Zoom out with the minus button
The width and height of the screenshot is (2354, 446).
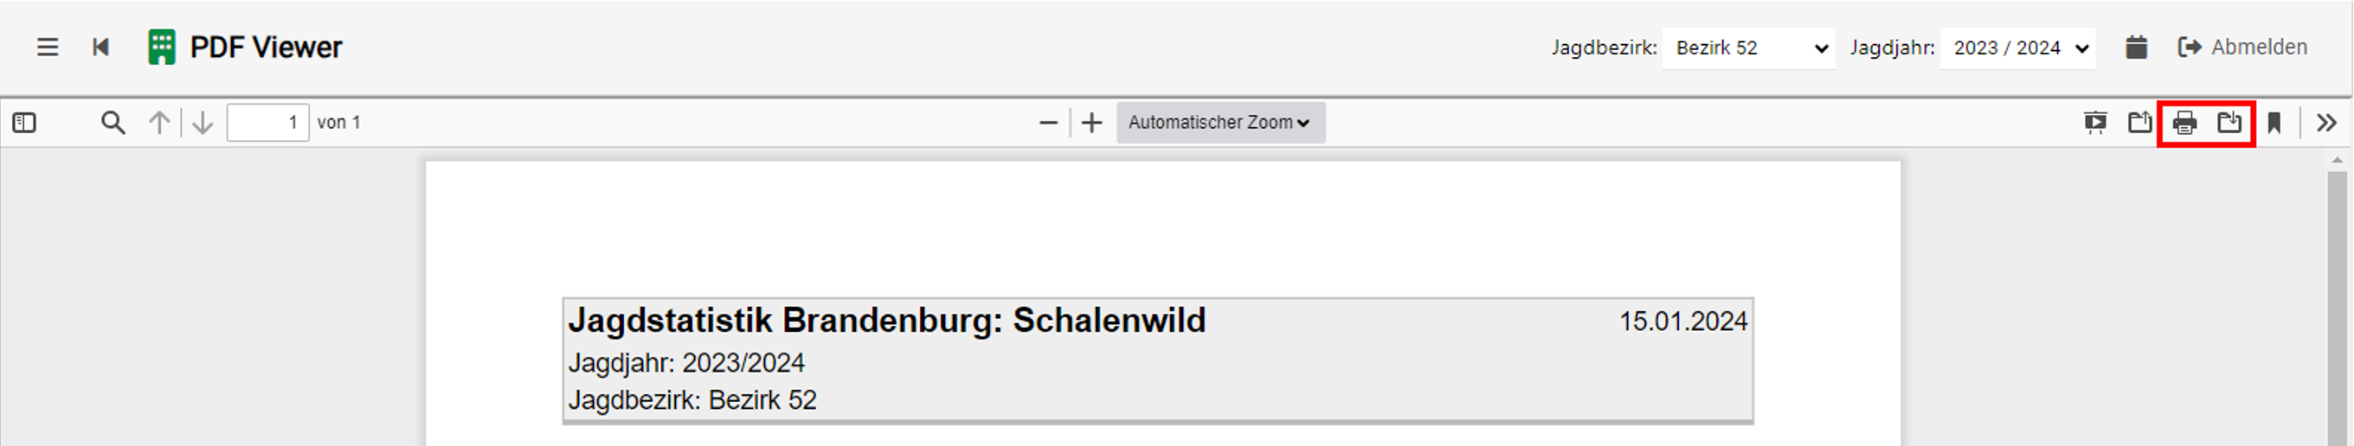1048,122
